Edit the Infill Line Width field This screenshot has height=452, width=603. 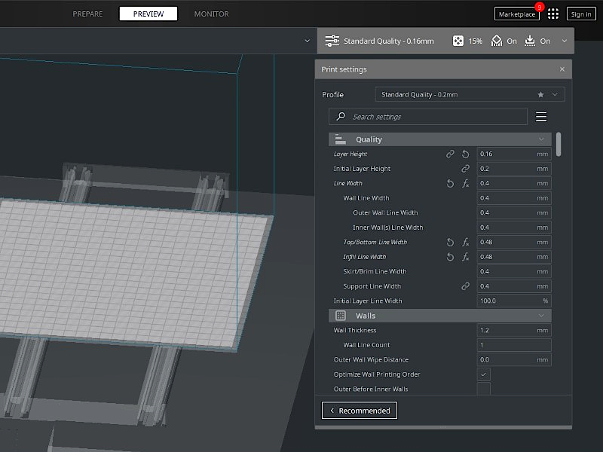click(514, 257)
